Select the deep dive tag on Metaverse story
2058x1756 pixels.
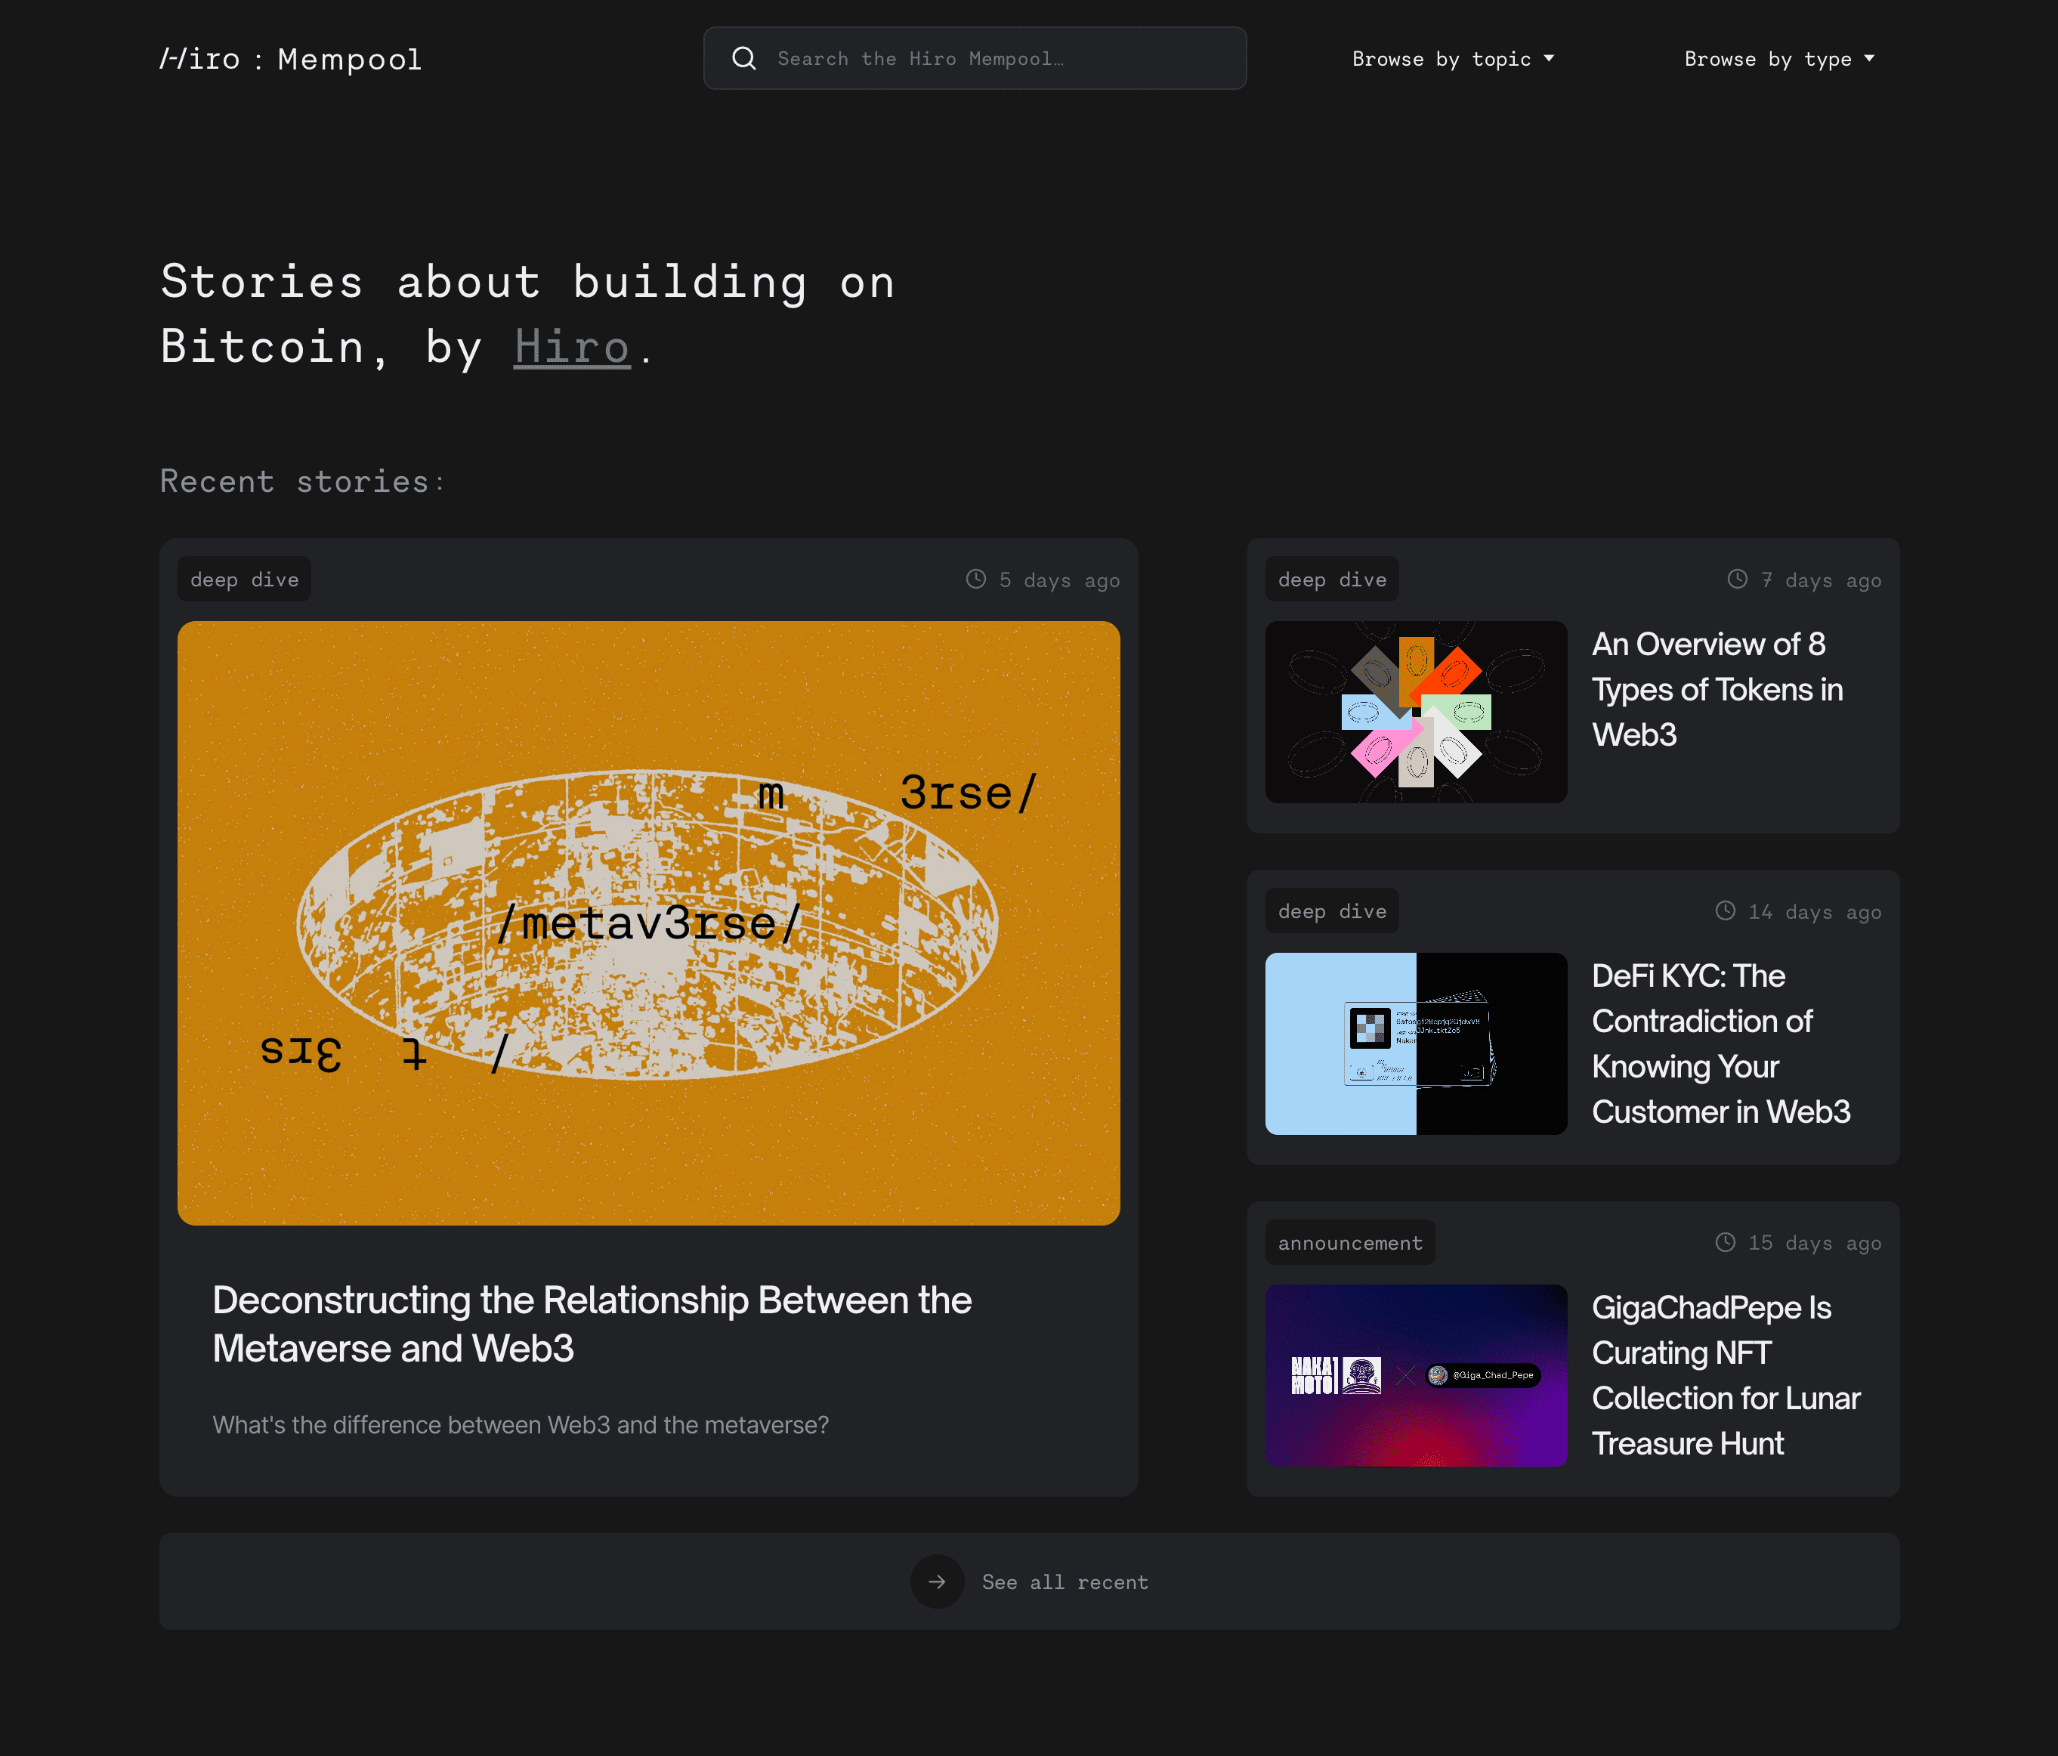tap(244, 579)
